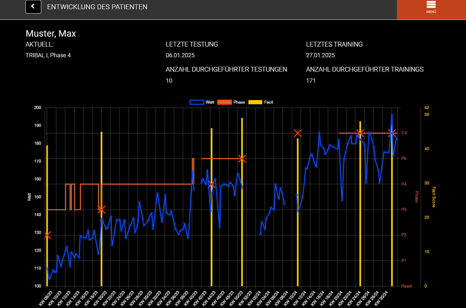
Task: Select the red X marker at P3 level
Action: point(101,210)
